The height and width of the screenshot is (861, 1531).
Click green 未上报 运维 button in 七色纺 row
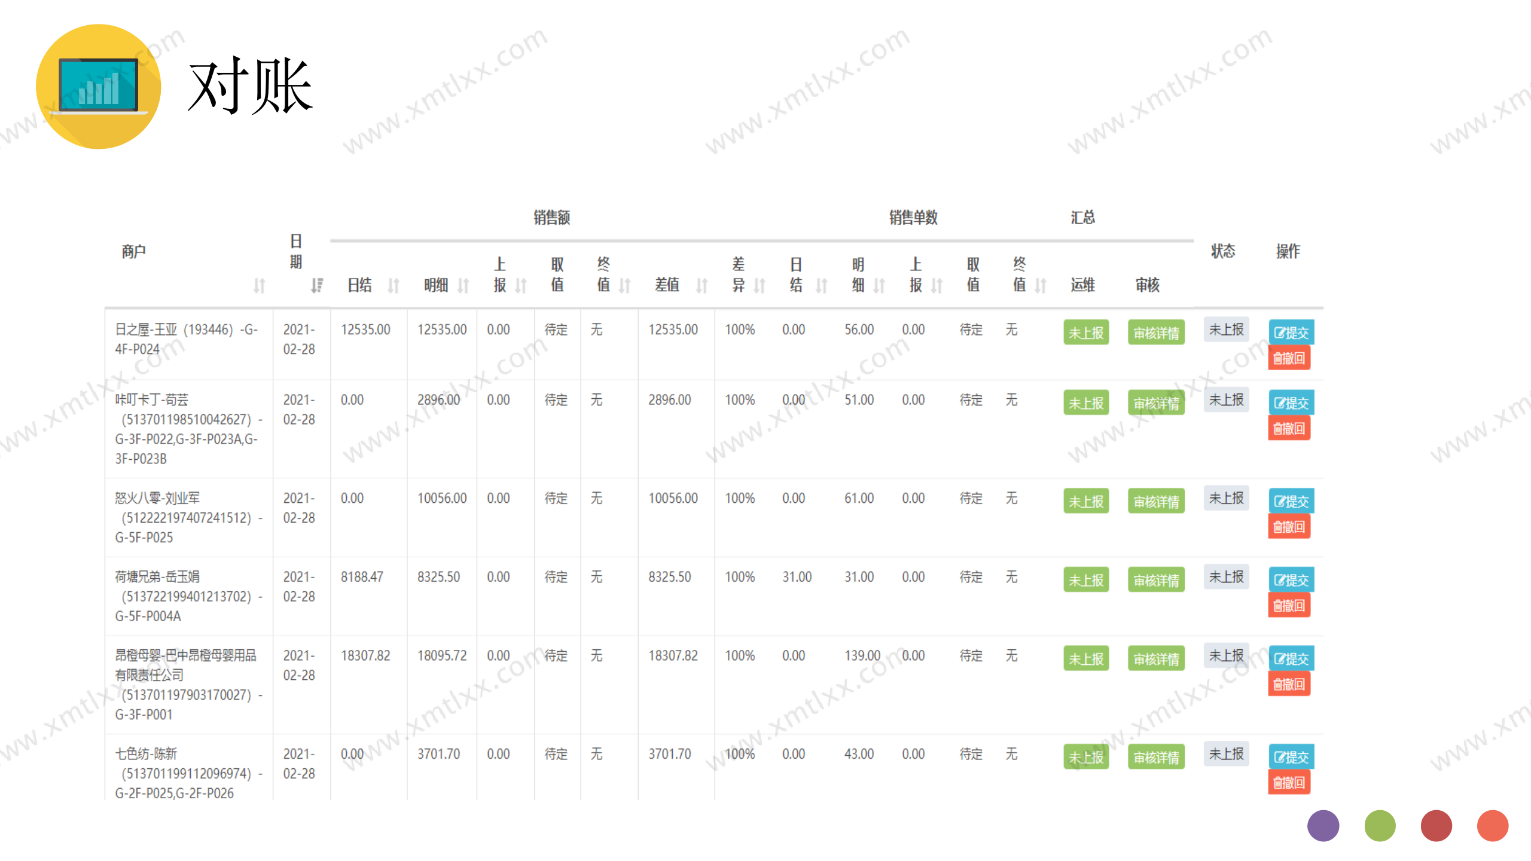tap(1086, 757)
